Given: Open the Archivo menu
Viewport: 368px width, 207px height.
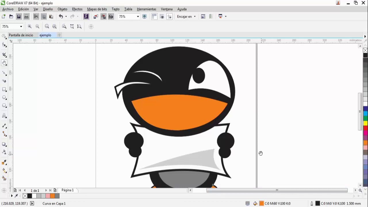Looking at the screenshot, I should [8, 9].
